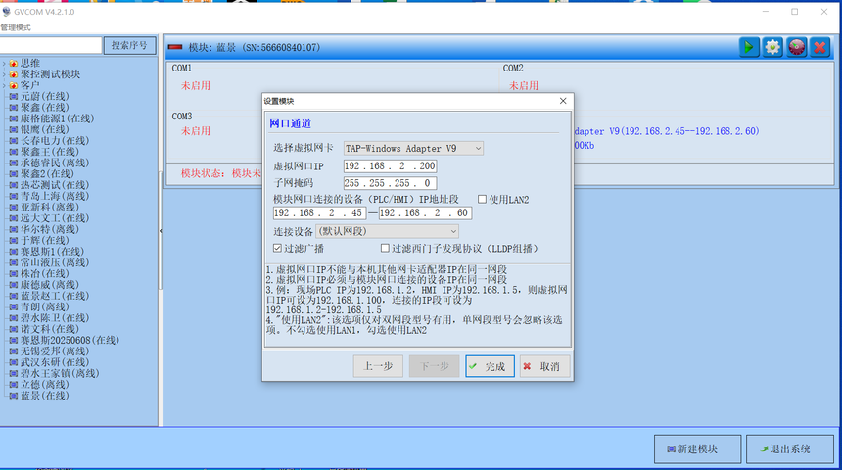Click the module icon beside 康格能源1(在线)

coord(14,118)
